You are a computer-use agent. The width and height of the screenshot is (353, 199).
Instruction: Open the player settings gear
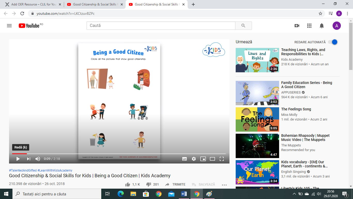194,159
